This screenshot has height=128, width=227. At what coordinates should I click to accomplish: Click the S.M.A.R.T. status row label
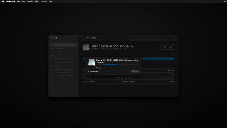click(x=89, y=81)
